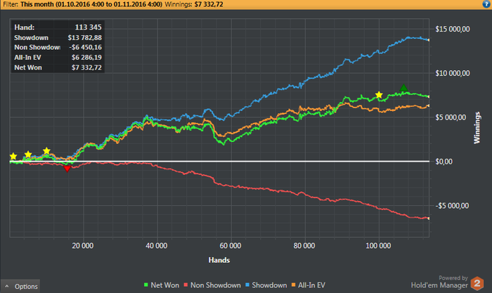Screen dimensions: 492x293
Task: Click the Powered by Hold'em Manager text
Action: (439, 282)
